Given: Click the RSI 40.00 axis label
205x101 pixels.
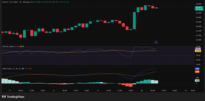Looking at the screenshot, I should (198, 60).
